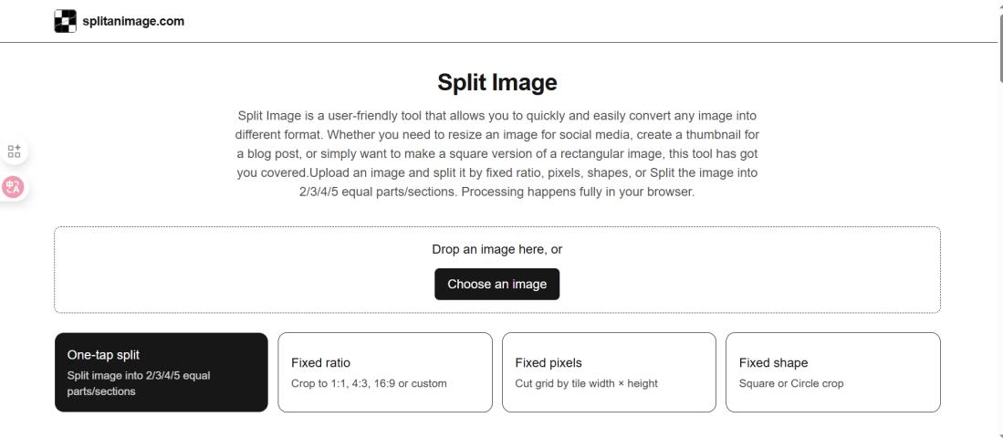
Task: Open the pink translate language icon
Action: click(14, 187)
